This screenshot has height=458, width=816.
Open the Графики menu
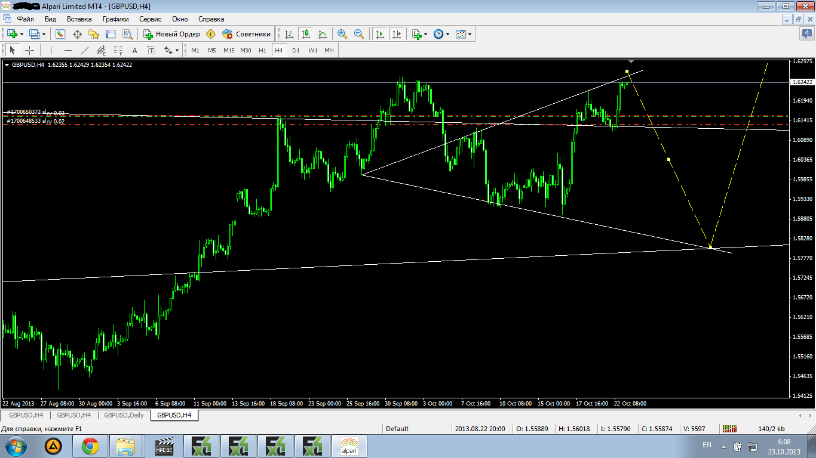116,19
